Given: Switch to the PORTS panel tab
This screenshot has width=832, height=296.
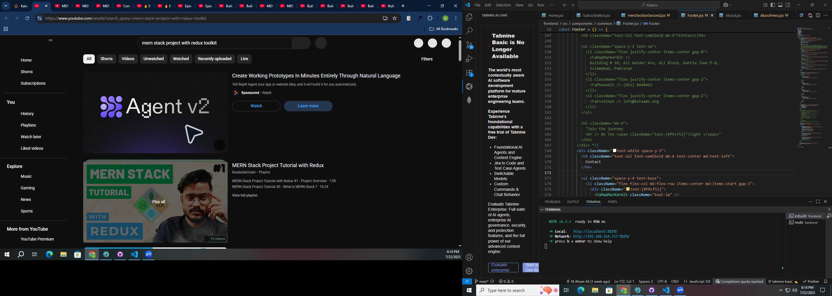Looking at the screenshot, I should (x=612, y=202).
